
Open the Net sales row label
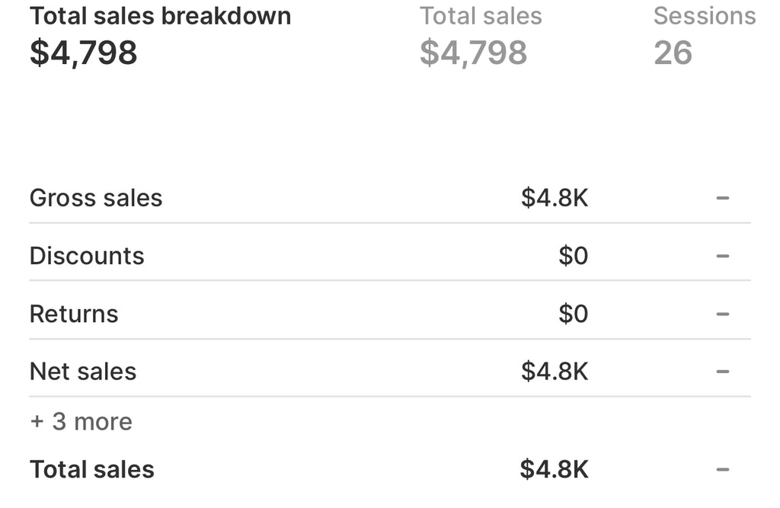click(83, 372)
